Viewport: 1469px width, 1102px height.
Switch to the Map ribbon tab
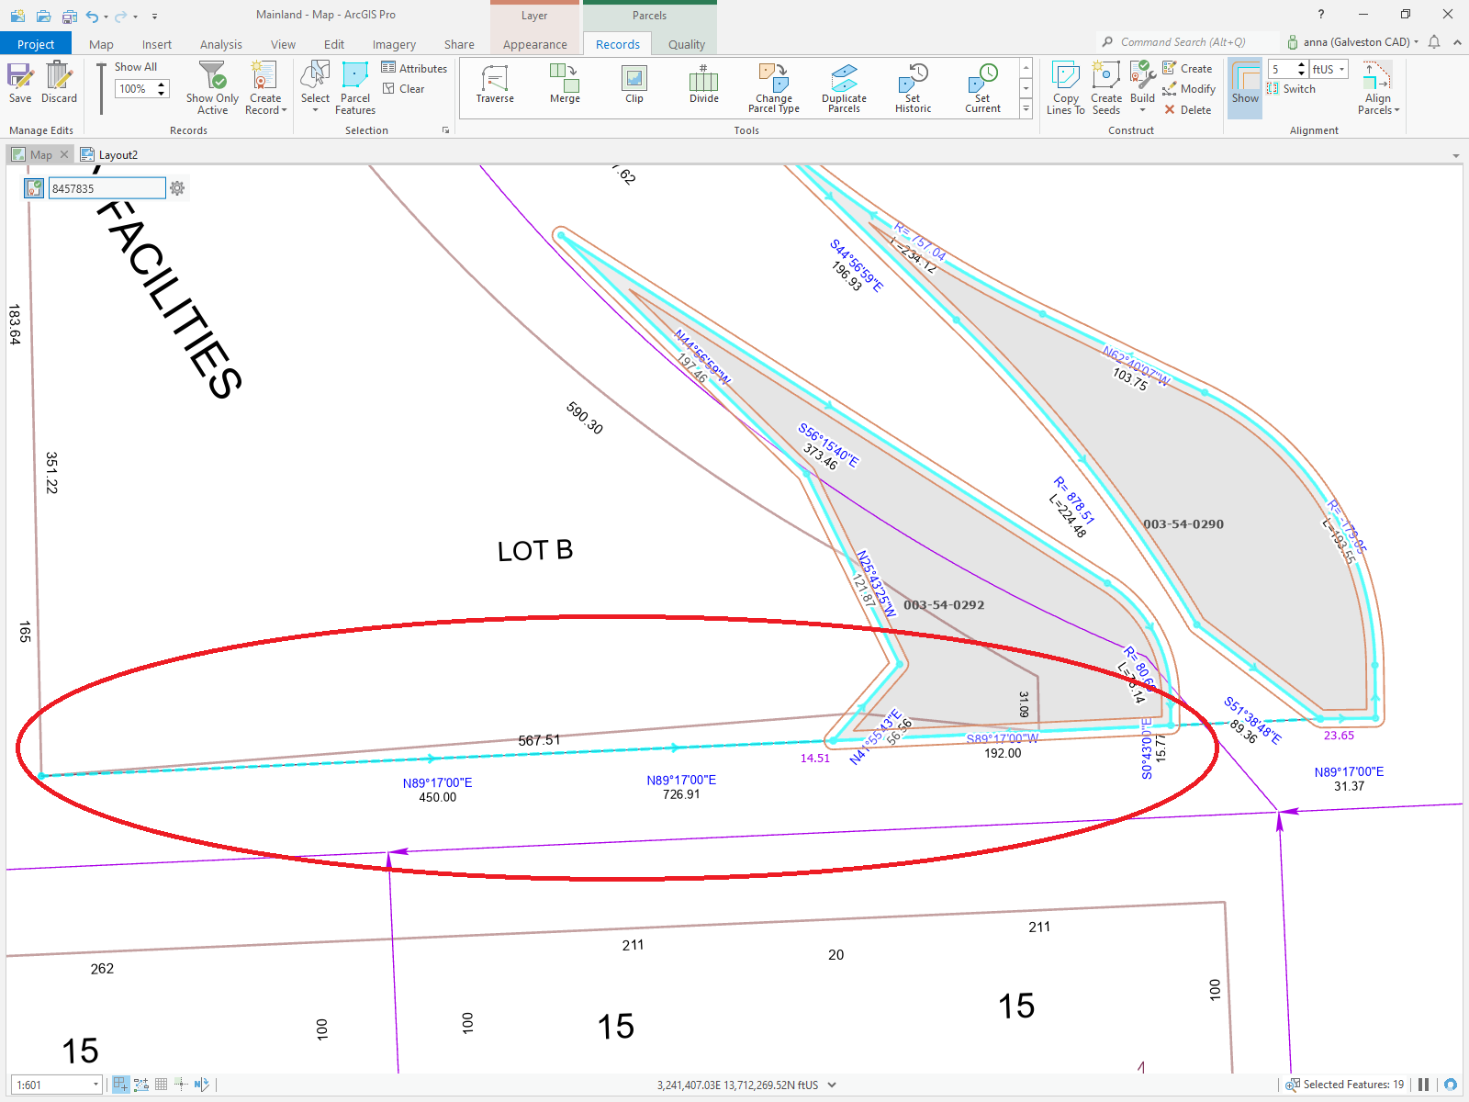click(x=101, y=44)
